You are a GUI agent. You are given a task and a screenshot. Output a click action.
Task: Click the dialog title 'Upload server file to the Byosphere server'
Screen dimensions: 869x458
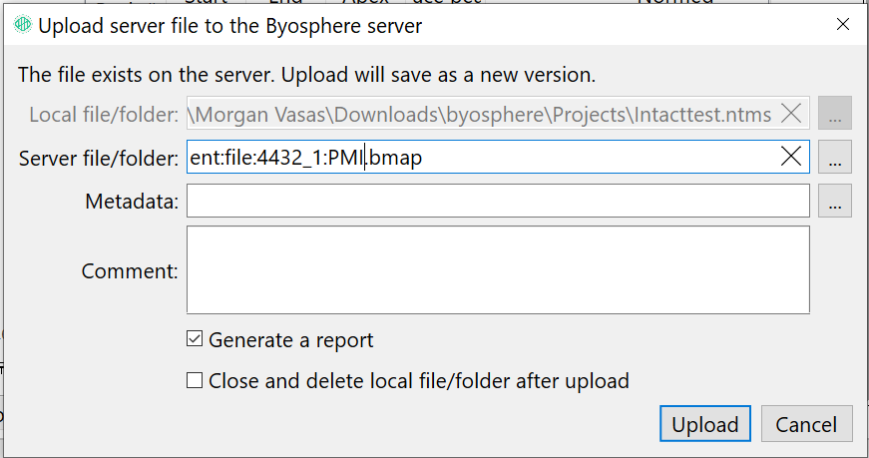(x=230, y=26)
